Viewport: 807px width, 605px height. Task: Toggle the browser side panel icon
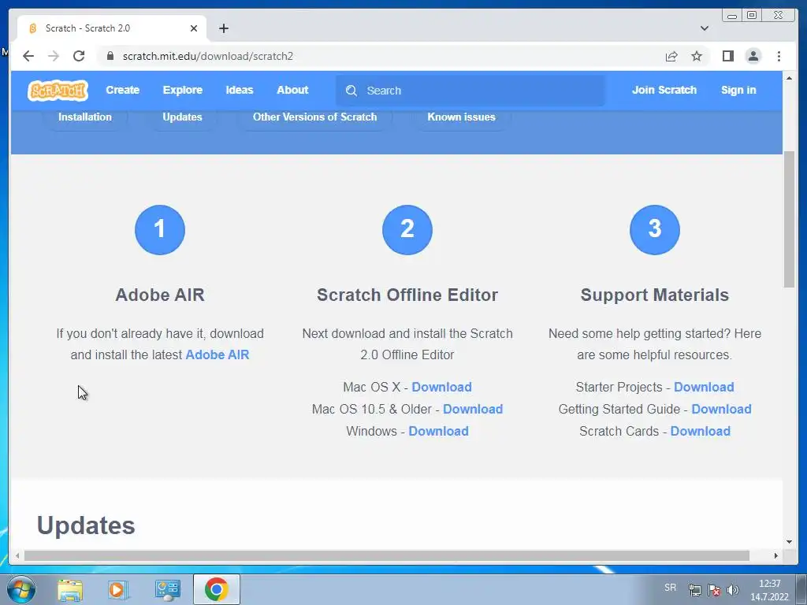point(727,56)
